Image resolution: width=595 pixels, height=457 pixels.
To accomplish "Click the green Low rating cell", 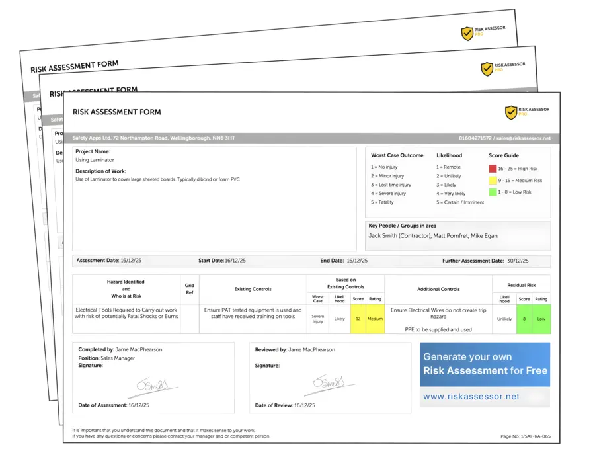I will click(541, 318).
